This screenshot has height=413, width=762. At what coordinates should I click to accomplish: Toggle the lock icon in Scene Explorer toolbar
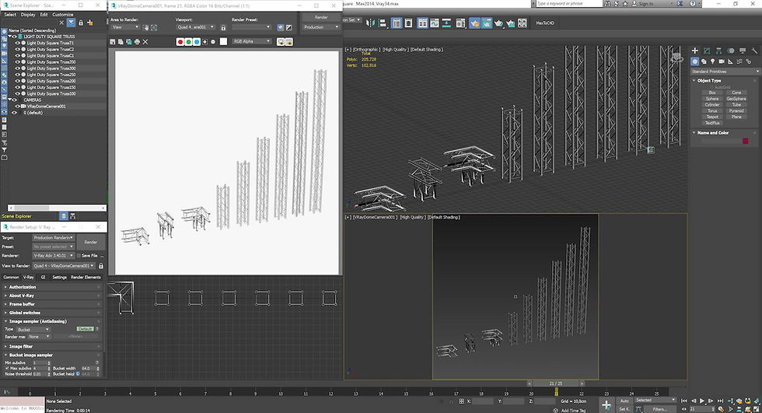pos(82,23)
